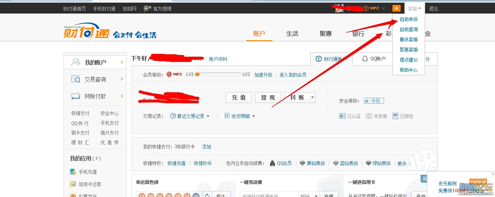Click the lottery ball numbered 10

[x=196, y=195]
